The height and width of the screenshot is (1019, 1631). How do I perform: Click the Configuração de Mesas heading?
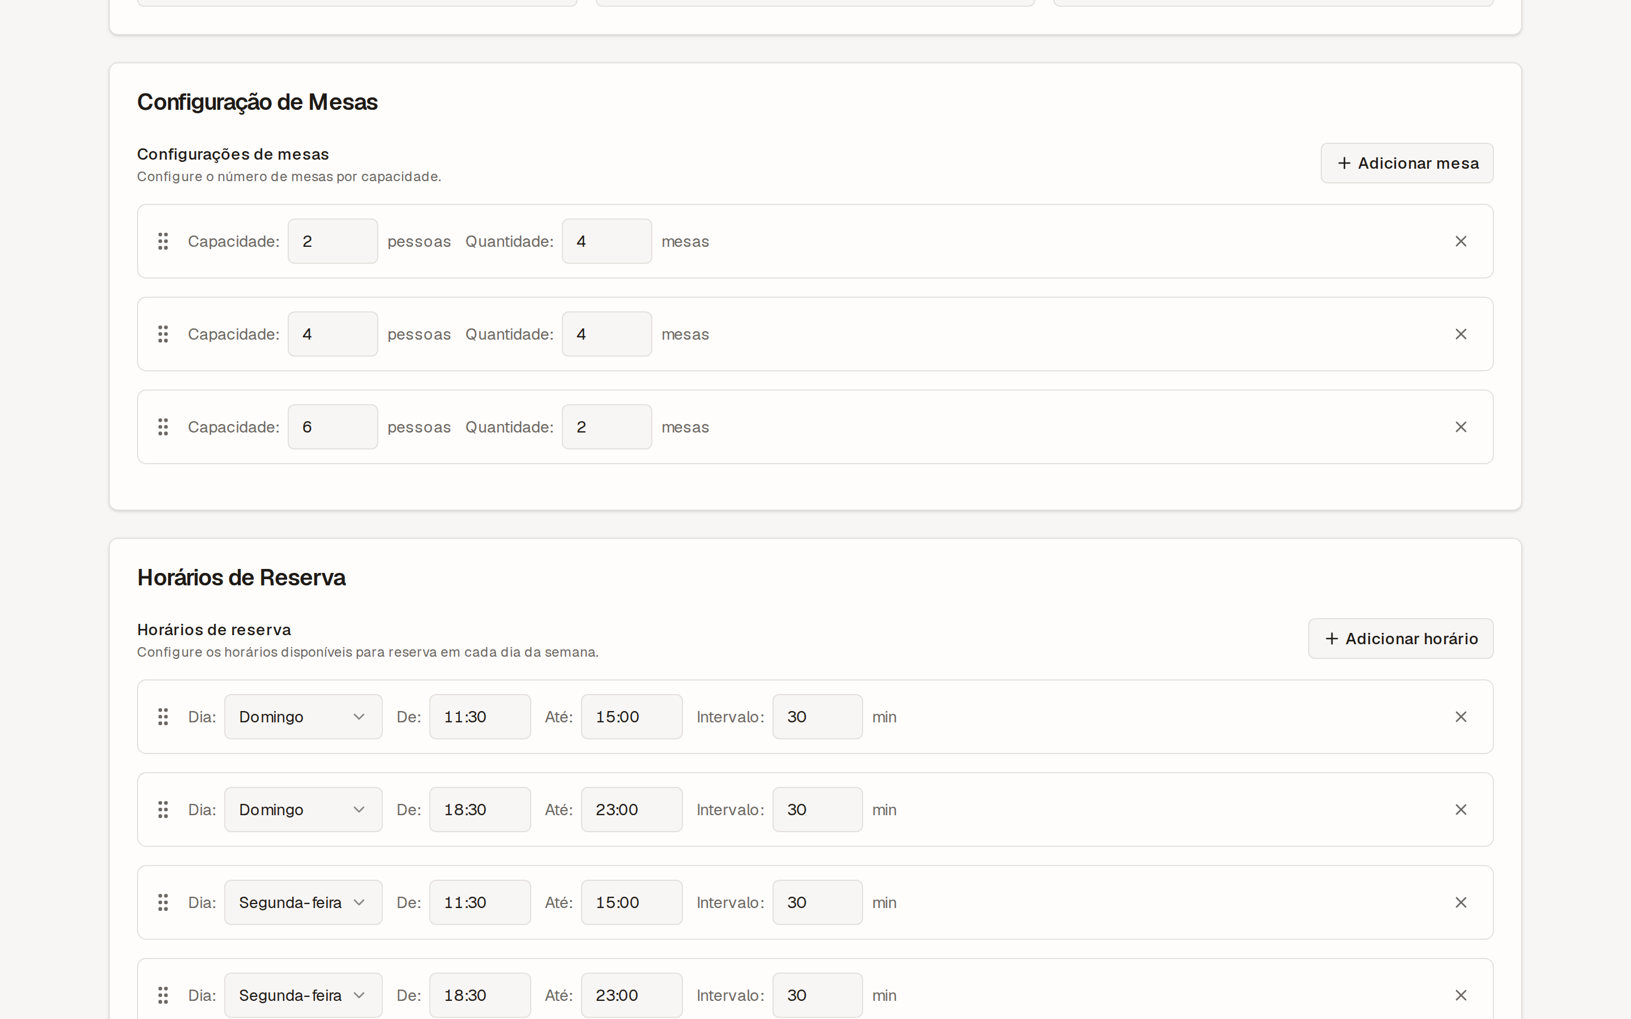pos(258,102)
